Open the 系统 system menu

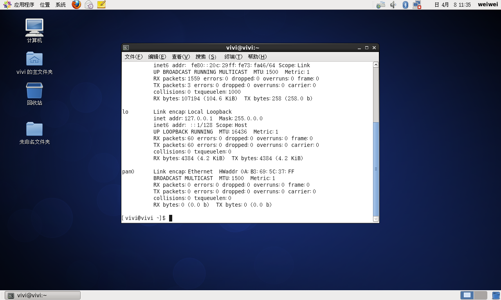click(60, 5)
